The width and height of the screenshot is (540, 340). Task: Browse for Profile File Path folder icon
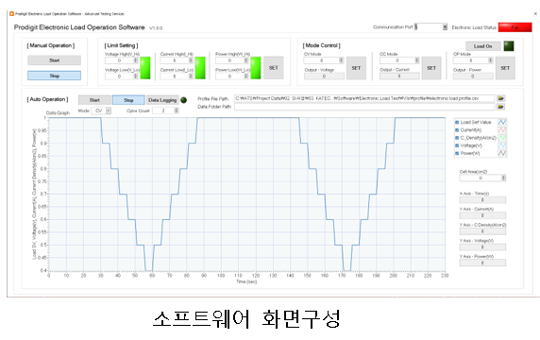coord(500,98)
